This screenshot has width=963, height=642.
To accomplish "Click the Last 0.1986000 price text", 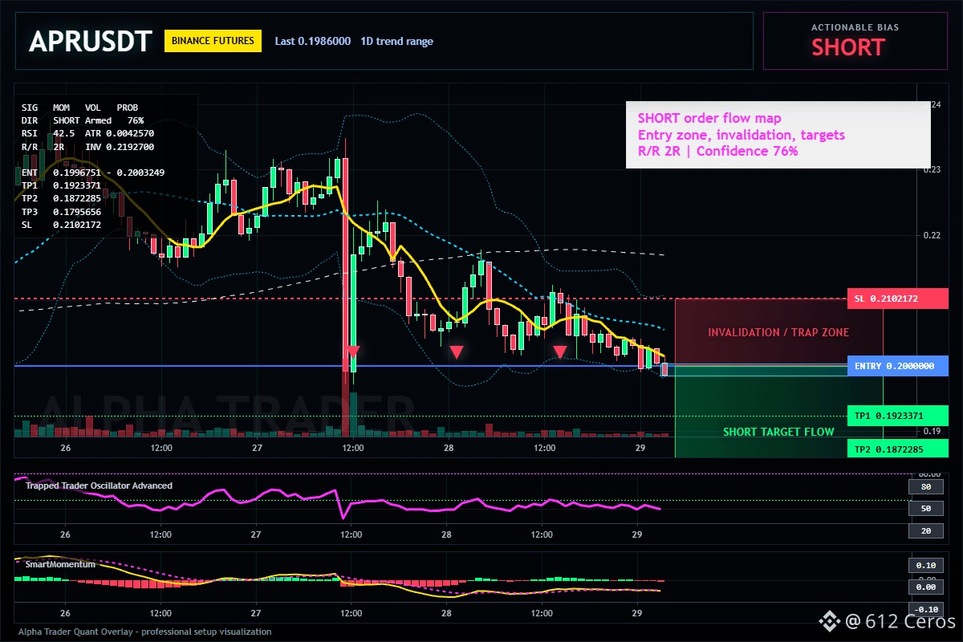I will pyautogui.click(x=312, y=41).
